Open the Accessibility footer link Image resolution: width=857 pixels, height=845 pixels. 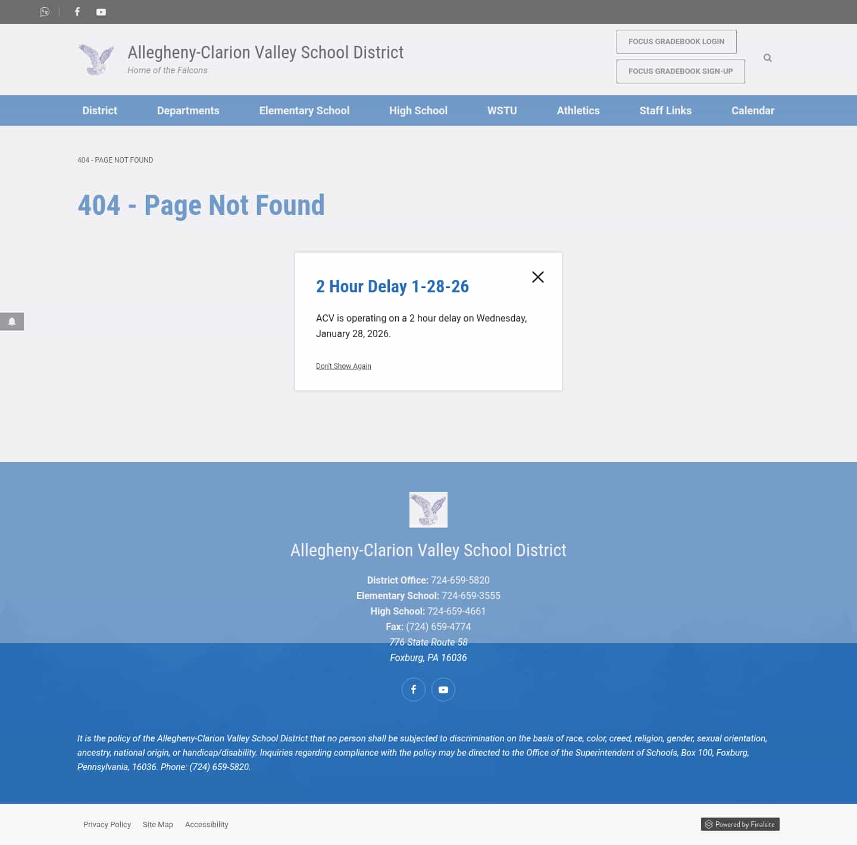(207, 824)
